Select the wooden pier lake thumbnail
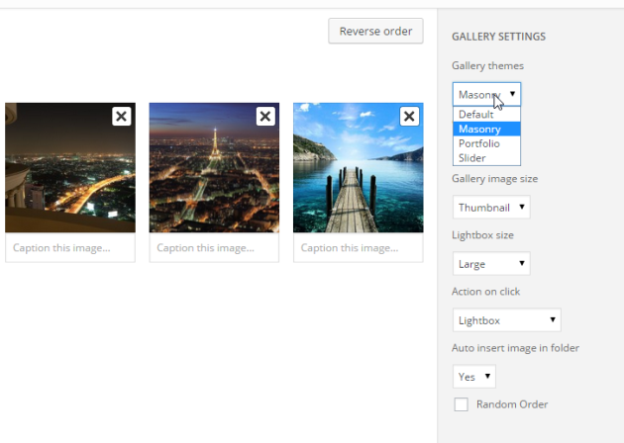624x443 pixels. click(x=359, y=168)
